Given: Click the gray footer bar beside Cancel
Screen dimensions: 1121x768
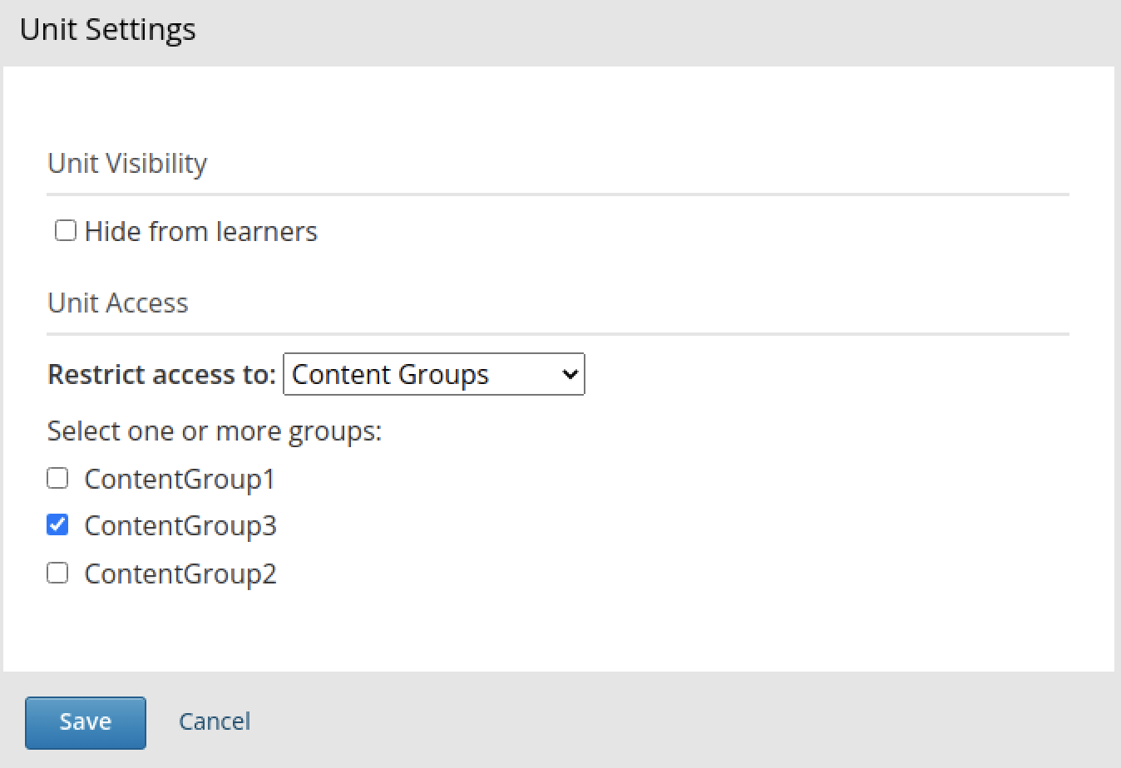Looking at the screenshot, I should pos(665,720).
